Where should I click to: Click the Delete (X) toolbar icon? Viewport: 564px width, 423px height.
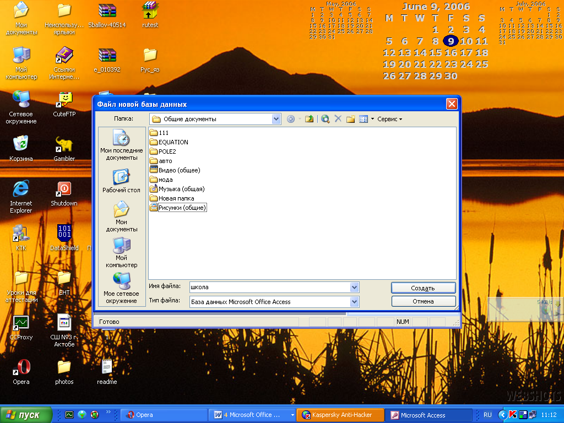(338, 119)
